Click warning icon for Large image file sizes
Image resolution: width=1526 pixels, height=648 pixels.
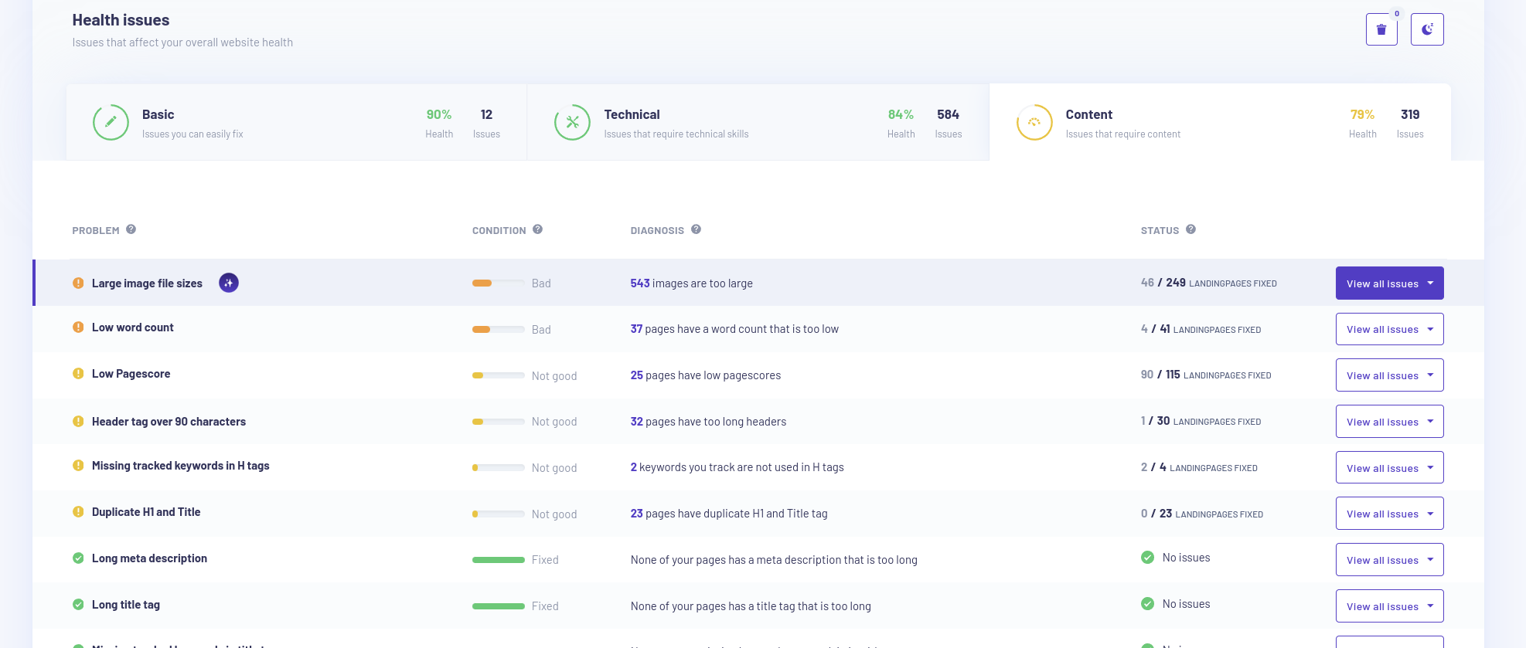78,283
